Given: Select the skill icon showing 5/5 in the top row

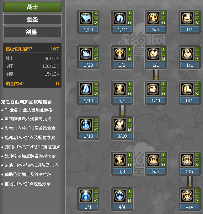Looking at the screenshot, I should [153, 18].
